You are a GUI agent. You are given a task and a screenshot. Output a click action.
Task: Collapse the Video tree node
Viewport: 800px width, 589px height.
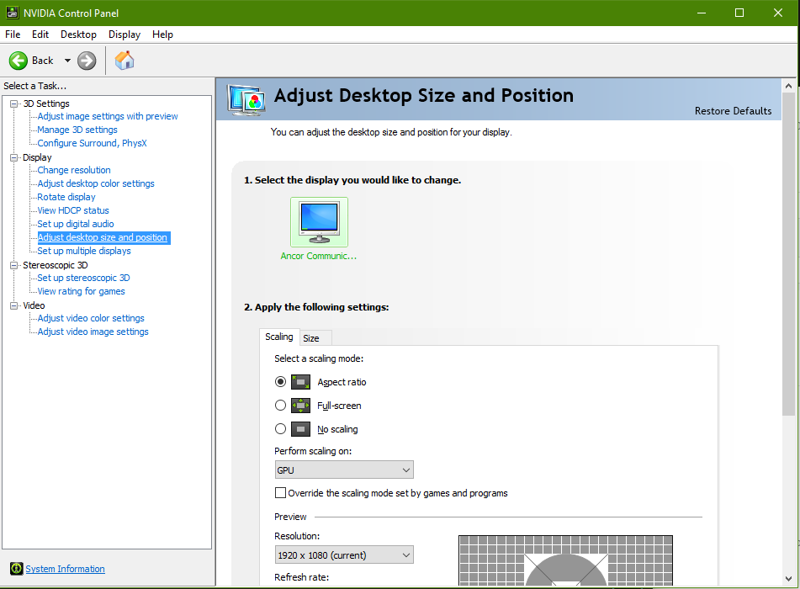tap(14, 305)
